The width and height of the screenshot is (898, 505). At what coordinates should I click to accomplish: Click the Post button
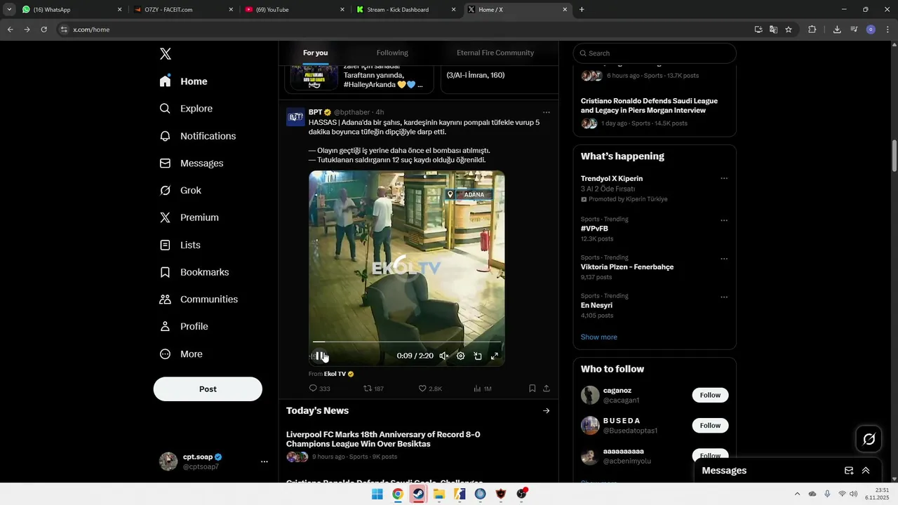(x=208, y=389)
